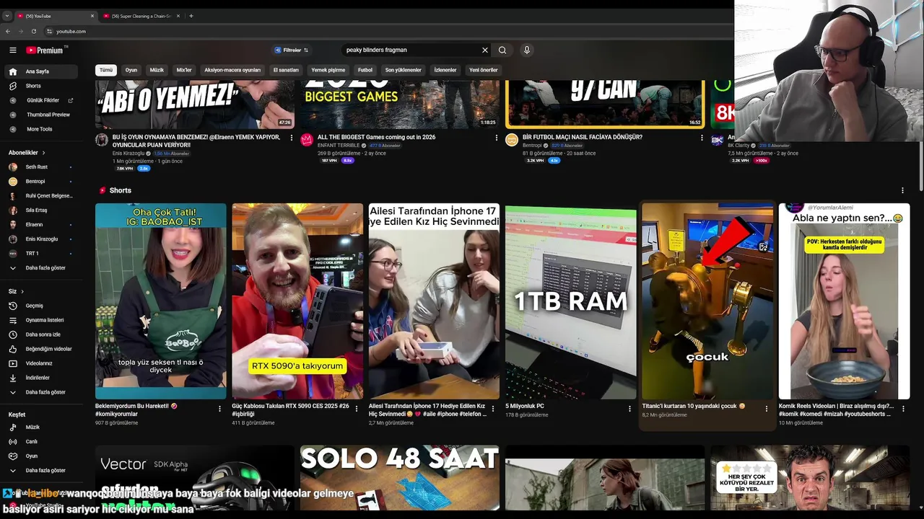Image resolution: width=924 pixels, height=519 pixels.
Task: Open Ana Sayfa in sidebar
Action: pyautogui.click(x=41, y=71)
